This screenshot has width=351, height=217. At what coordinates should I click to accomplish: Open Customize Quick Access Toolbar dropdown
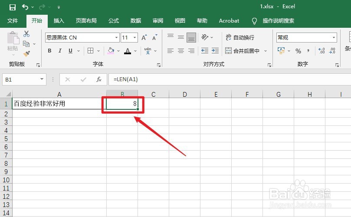tap(59, 7)
